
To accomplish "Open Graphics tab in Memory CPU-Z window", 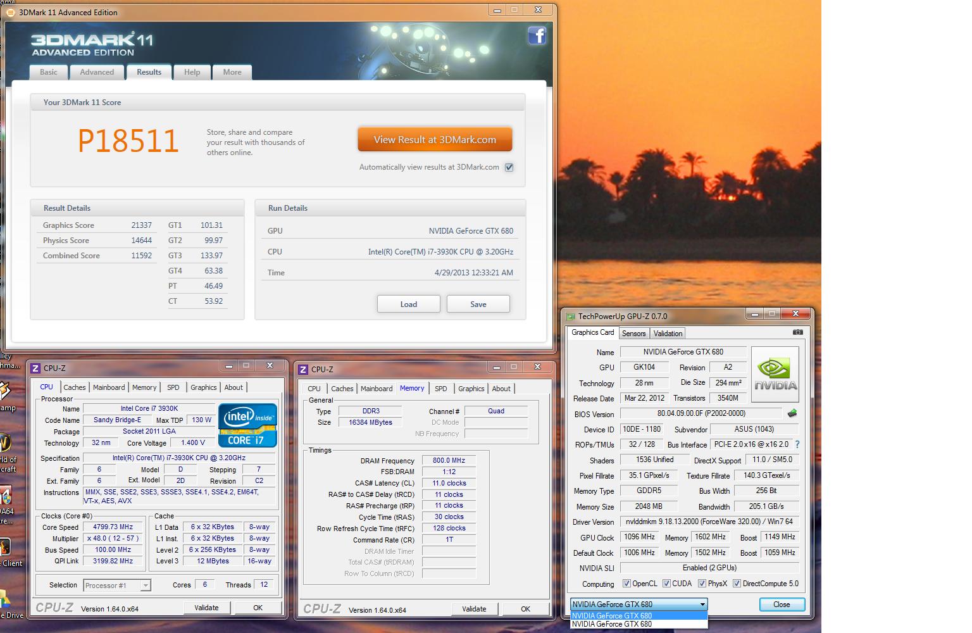I will coord(471,389).
